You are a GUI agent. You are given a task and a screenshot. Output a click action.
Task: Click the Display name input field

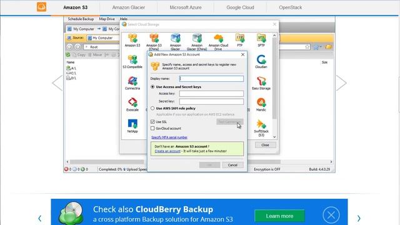pyautogui.click(x=211, y=79)
